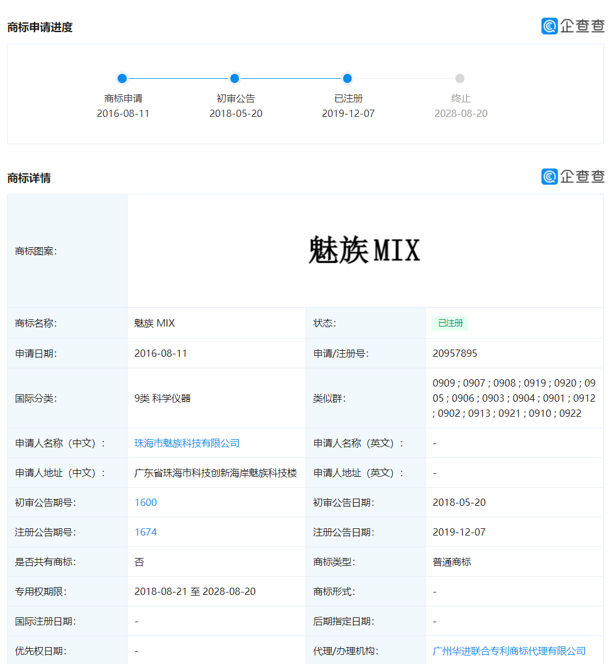Click the 2028-08-20 date under 终止
This screenshot has height=664, width=613.
pos(461,113)
